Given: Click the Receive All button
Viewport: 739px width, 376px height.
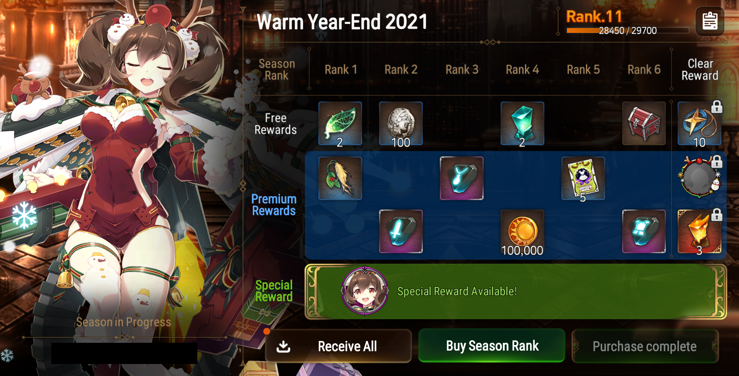Looking at the screenshot, I should [338, 346].
